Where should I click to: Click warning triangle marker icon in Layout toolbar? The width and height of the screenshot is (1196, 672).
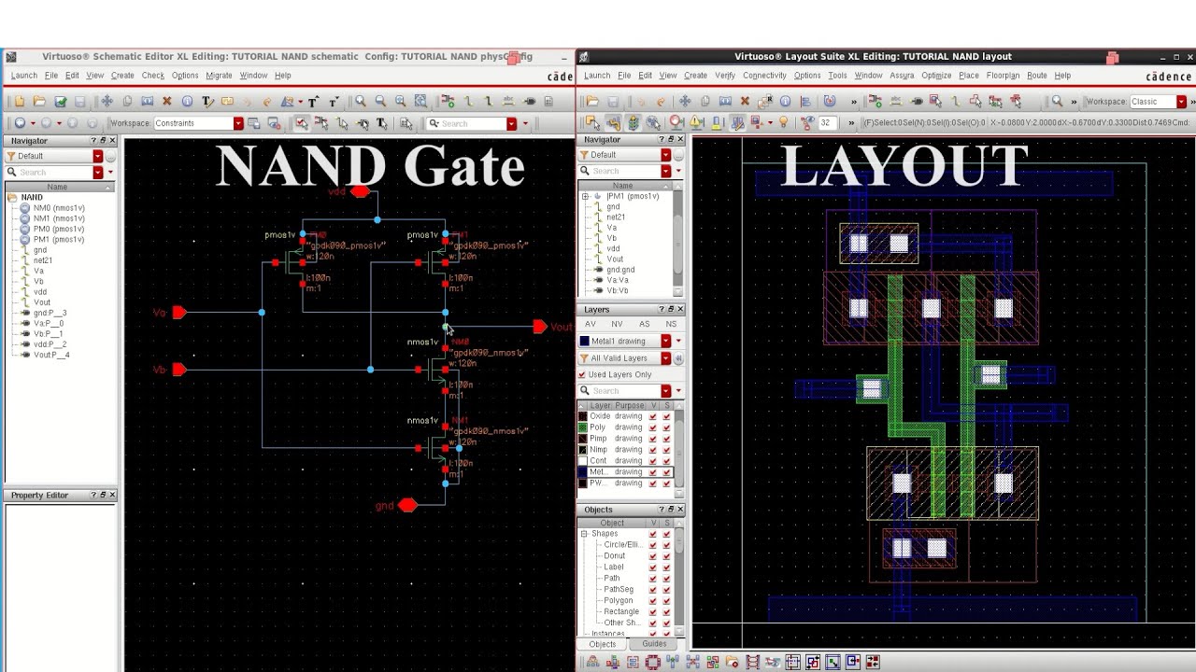696,122
